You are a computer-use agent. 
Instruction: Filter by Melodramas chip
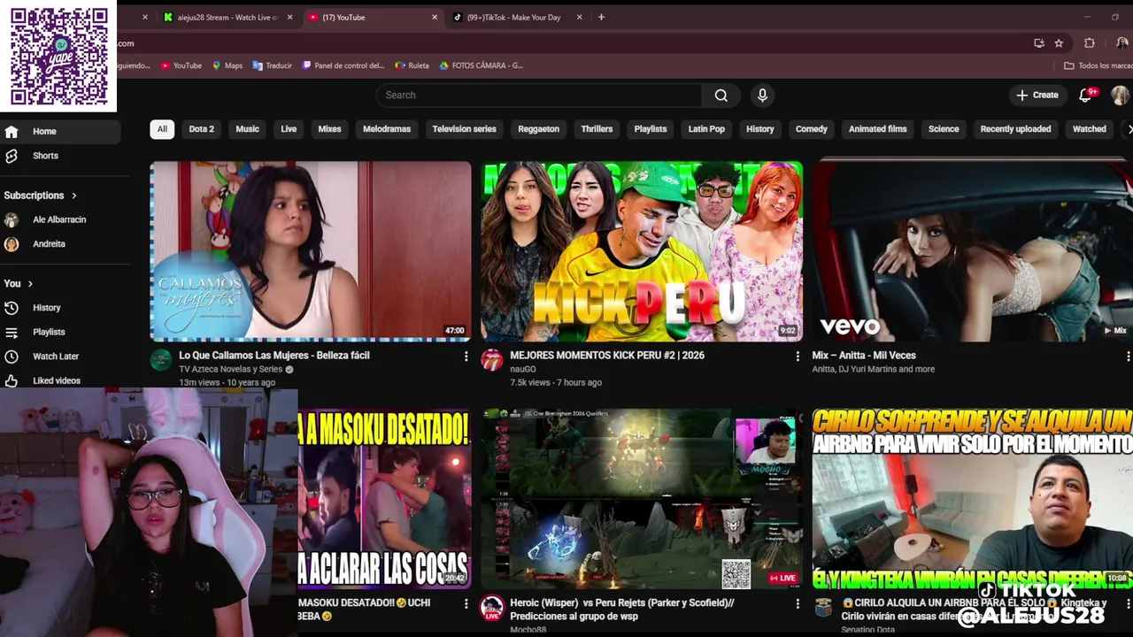coord(387,129)
